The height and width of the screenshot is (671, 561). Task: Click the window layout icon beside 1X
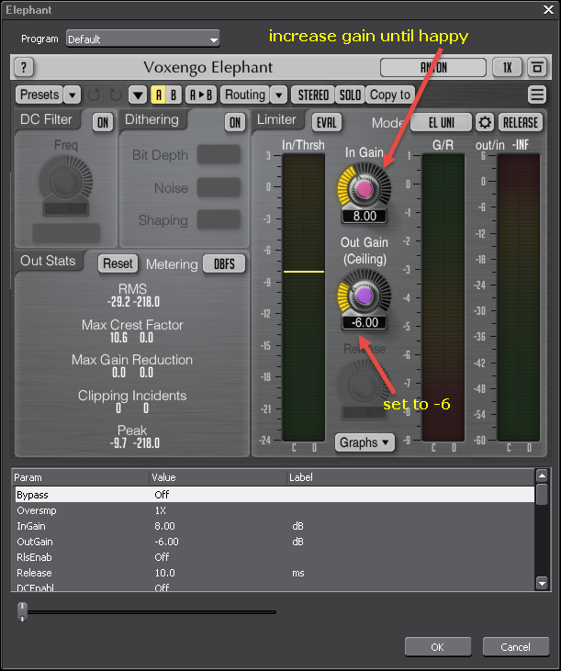click(x=537, y=68)
